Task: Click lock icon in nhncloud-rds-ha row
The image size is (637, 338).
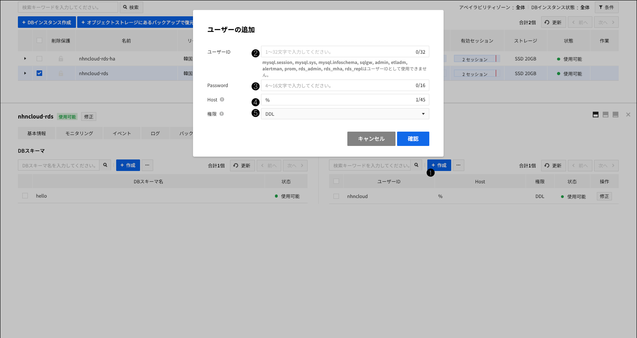Action: (x=61, y=58)
